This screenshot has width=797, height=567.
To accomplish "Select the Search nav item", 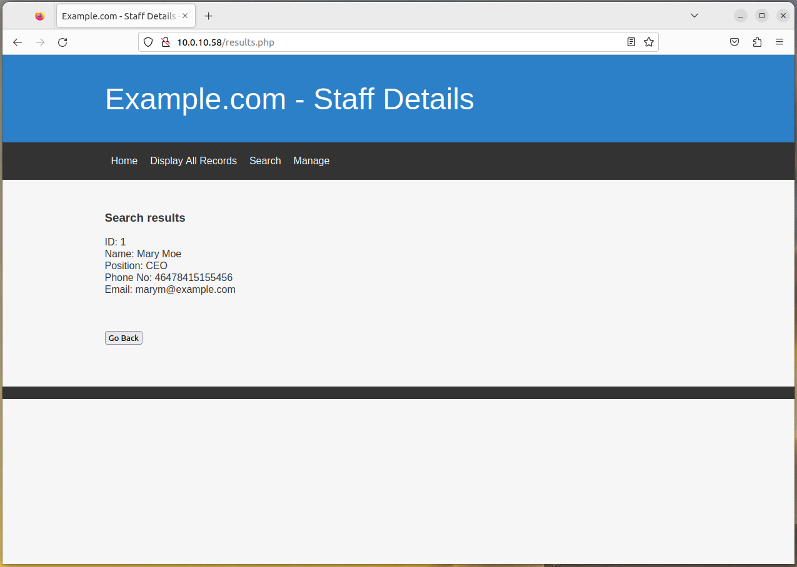I will (265, 161).
